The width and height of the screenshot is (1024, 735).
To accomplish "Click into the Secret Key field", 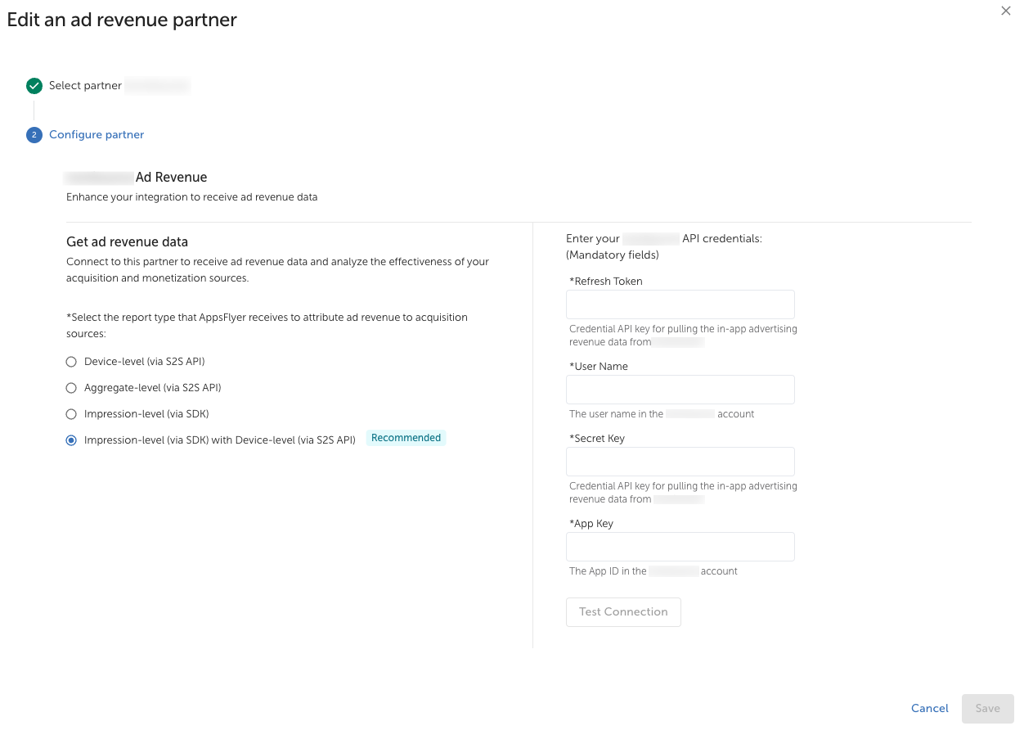I will coord(680,462).
